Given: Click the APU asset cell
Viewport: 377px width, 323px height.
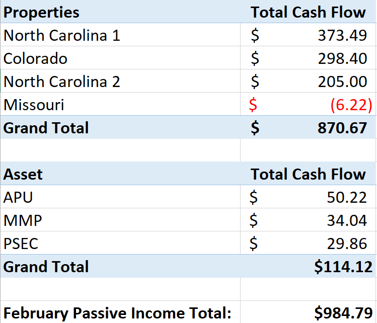Looking at the screenshot, I should click(x=120, y=197).
